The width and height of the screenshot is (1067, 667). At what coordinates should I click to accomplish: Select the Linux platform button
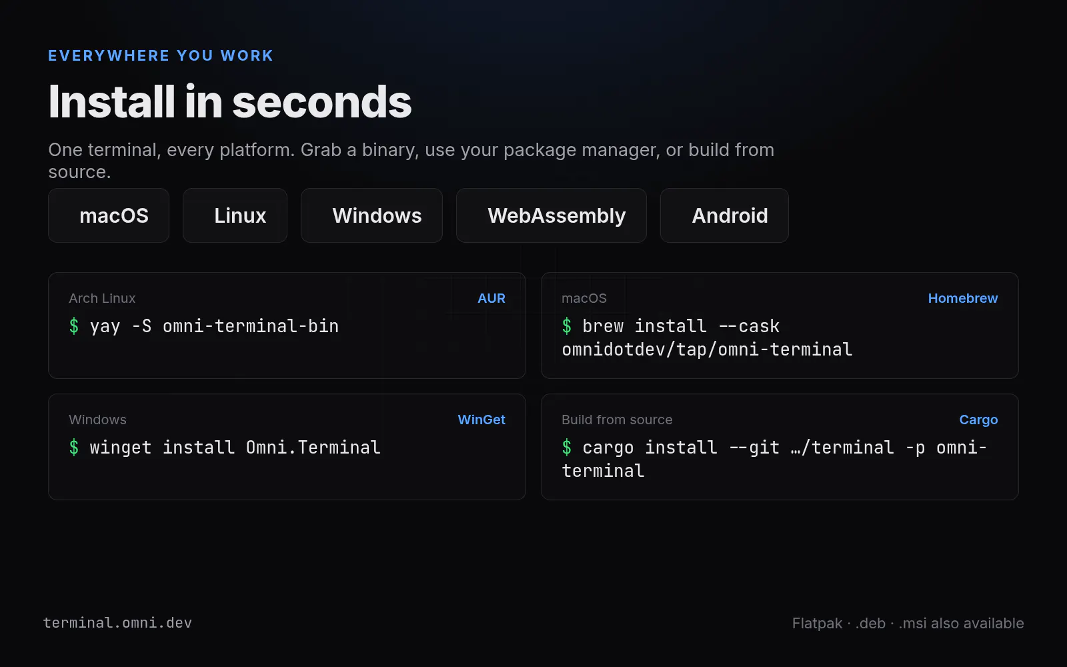[235, 215]
